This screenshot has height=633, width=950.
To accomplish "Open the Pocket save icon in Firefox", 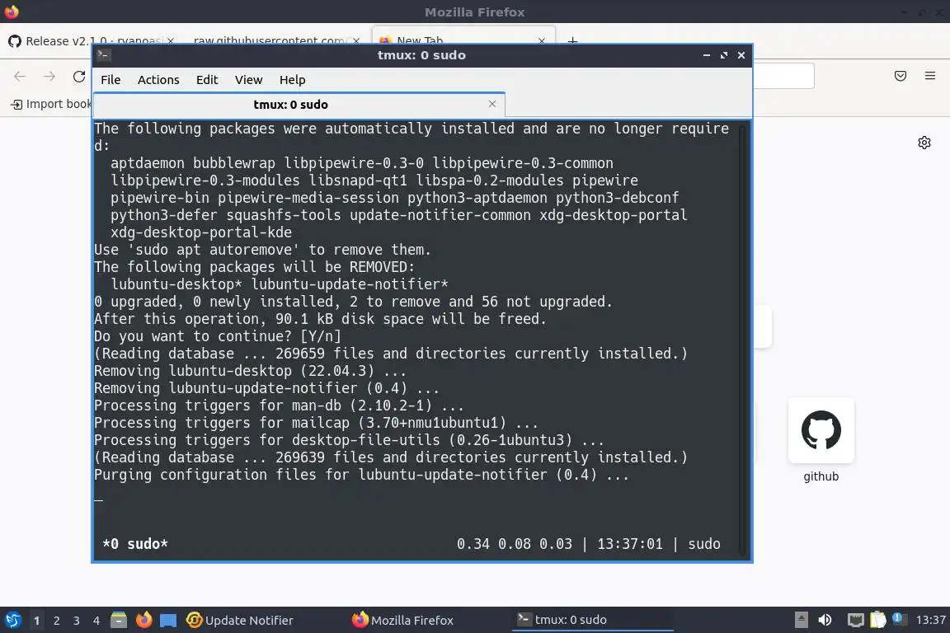I will [901, 76].
